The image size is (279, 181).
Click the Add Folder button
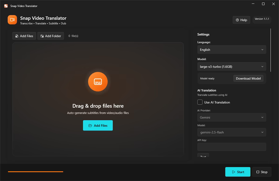click(x=51, y=36)
